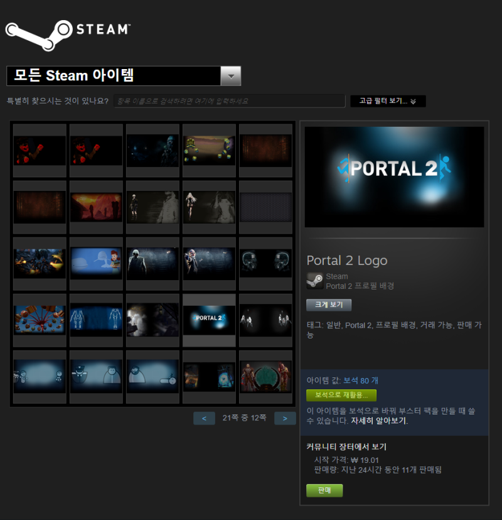Select the Portal 2 logo item in grid
This screenshot has width=502, height=520.
[x=209, y=320]
